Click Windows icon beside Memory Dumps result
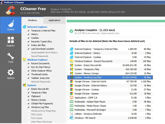The image size is (165, 124). [71, 73]
